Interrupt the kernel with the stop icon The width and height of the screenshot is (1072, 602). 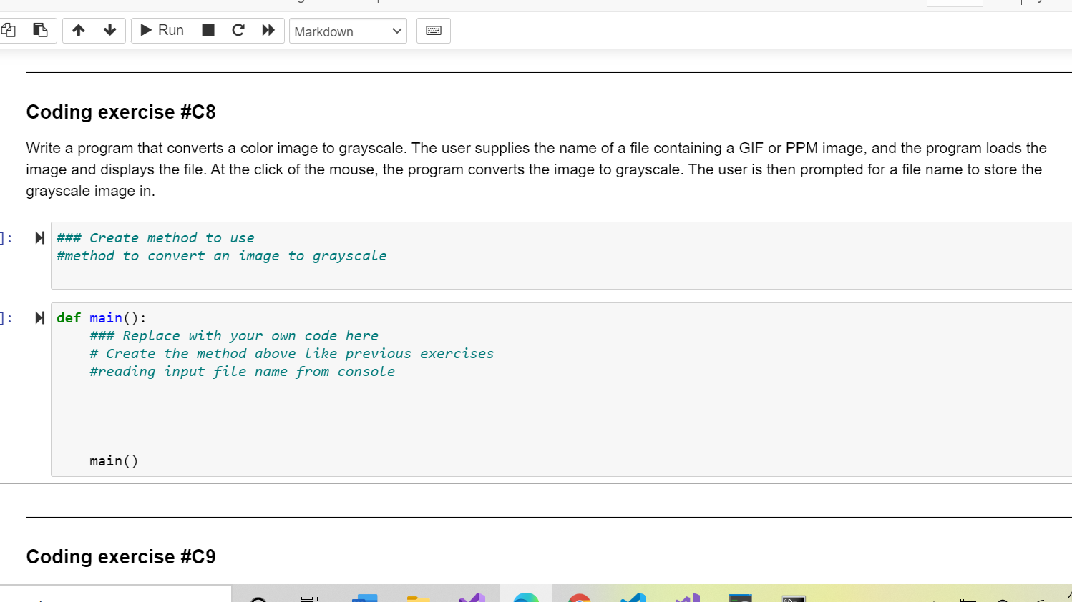point(208,31)
